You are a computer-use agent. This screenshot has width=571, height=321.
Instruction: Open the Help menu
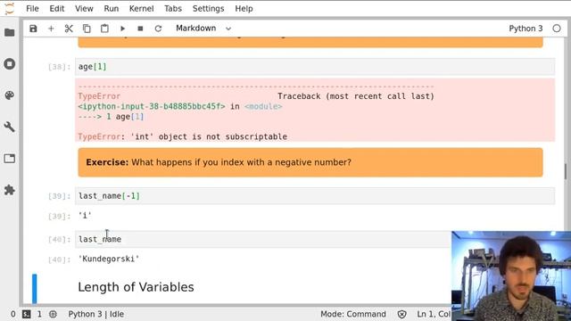(x=244, y=8)
